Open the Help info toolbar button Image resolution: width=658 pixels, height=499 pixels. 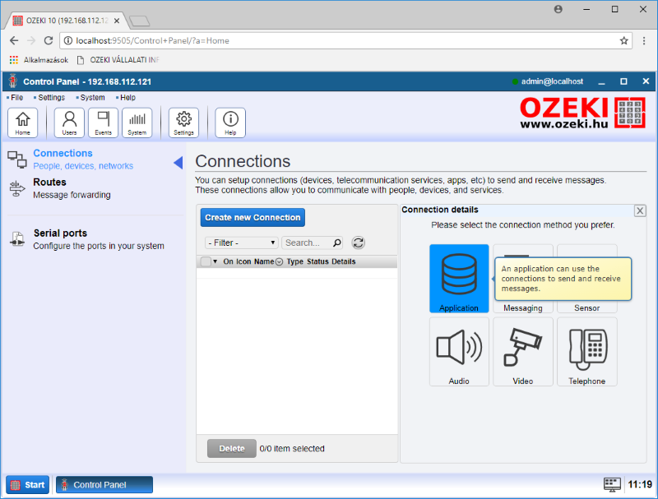[230, 122]
